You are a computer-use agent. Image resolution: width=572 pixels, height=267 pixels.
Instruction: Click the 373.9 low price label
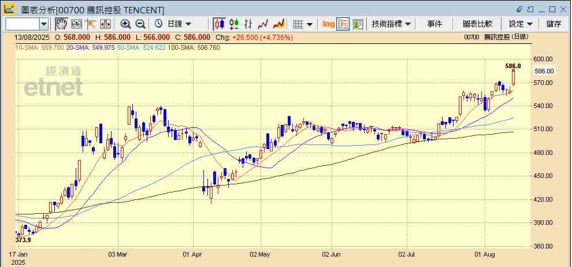tap(23, 240)
